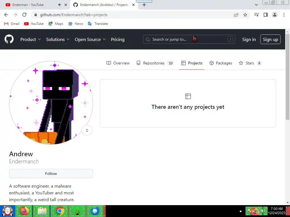Open the Translate bookmark
290x217 pixels.
coord(98,24)
